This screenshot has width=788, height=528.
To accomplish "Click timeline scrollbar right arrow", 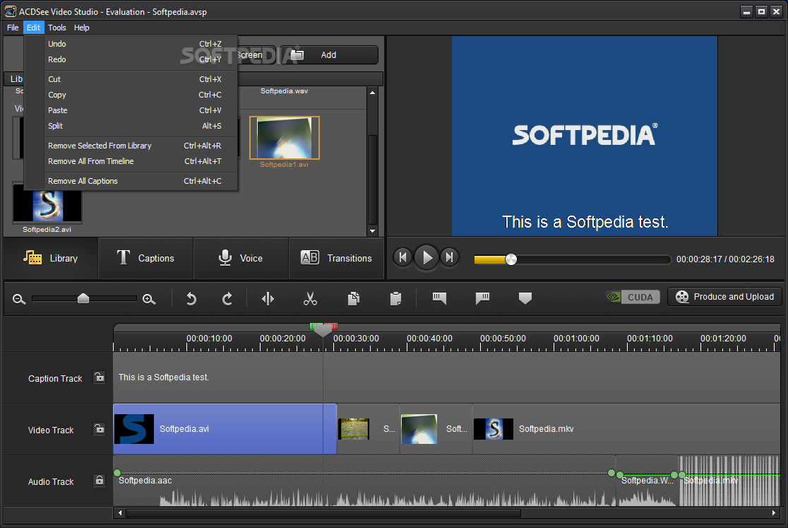I will point(774,513).
